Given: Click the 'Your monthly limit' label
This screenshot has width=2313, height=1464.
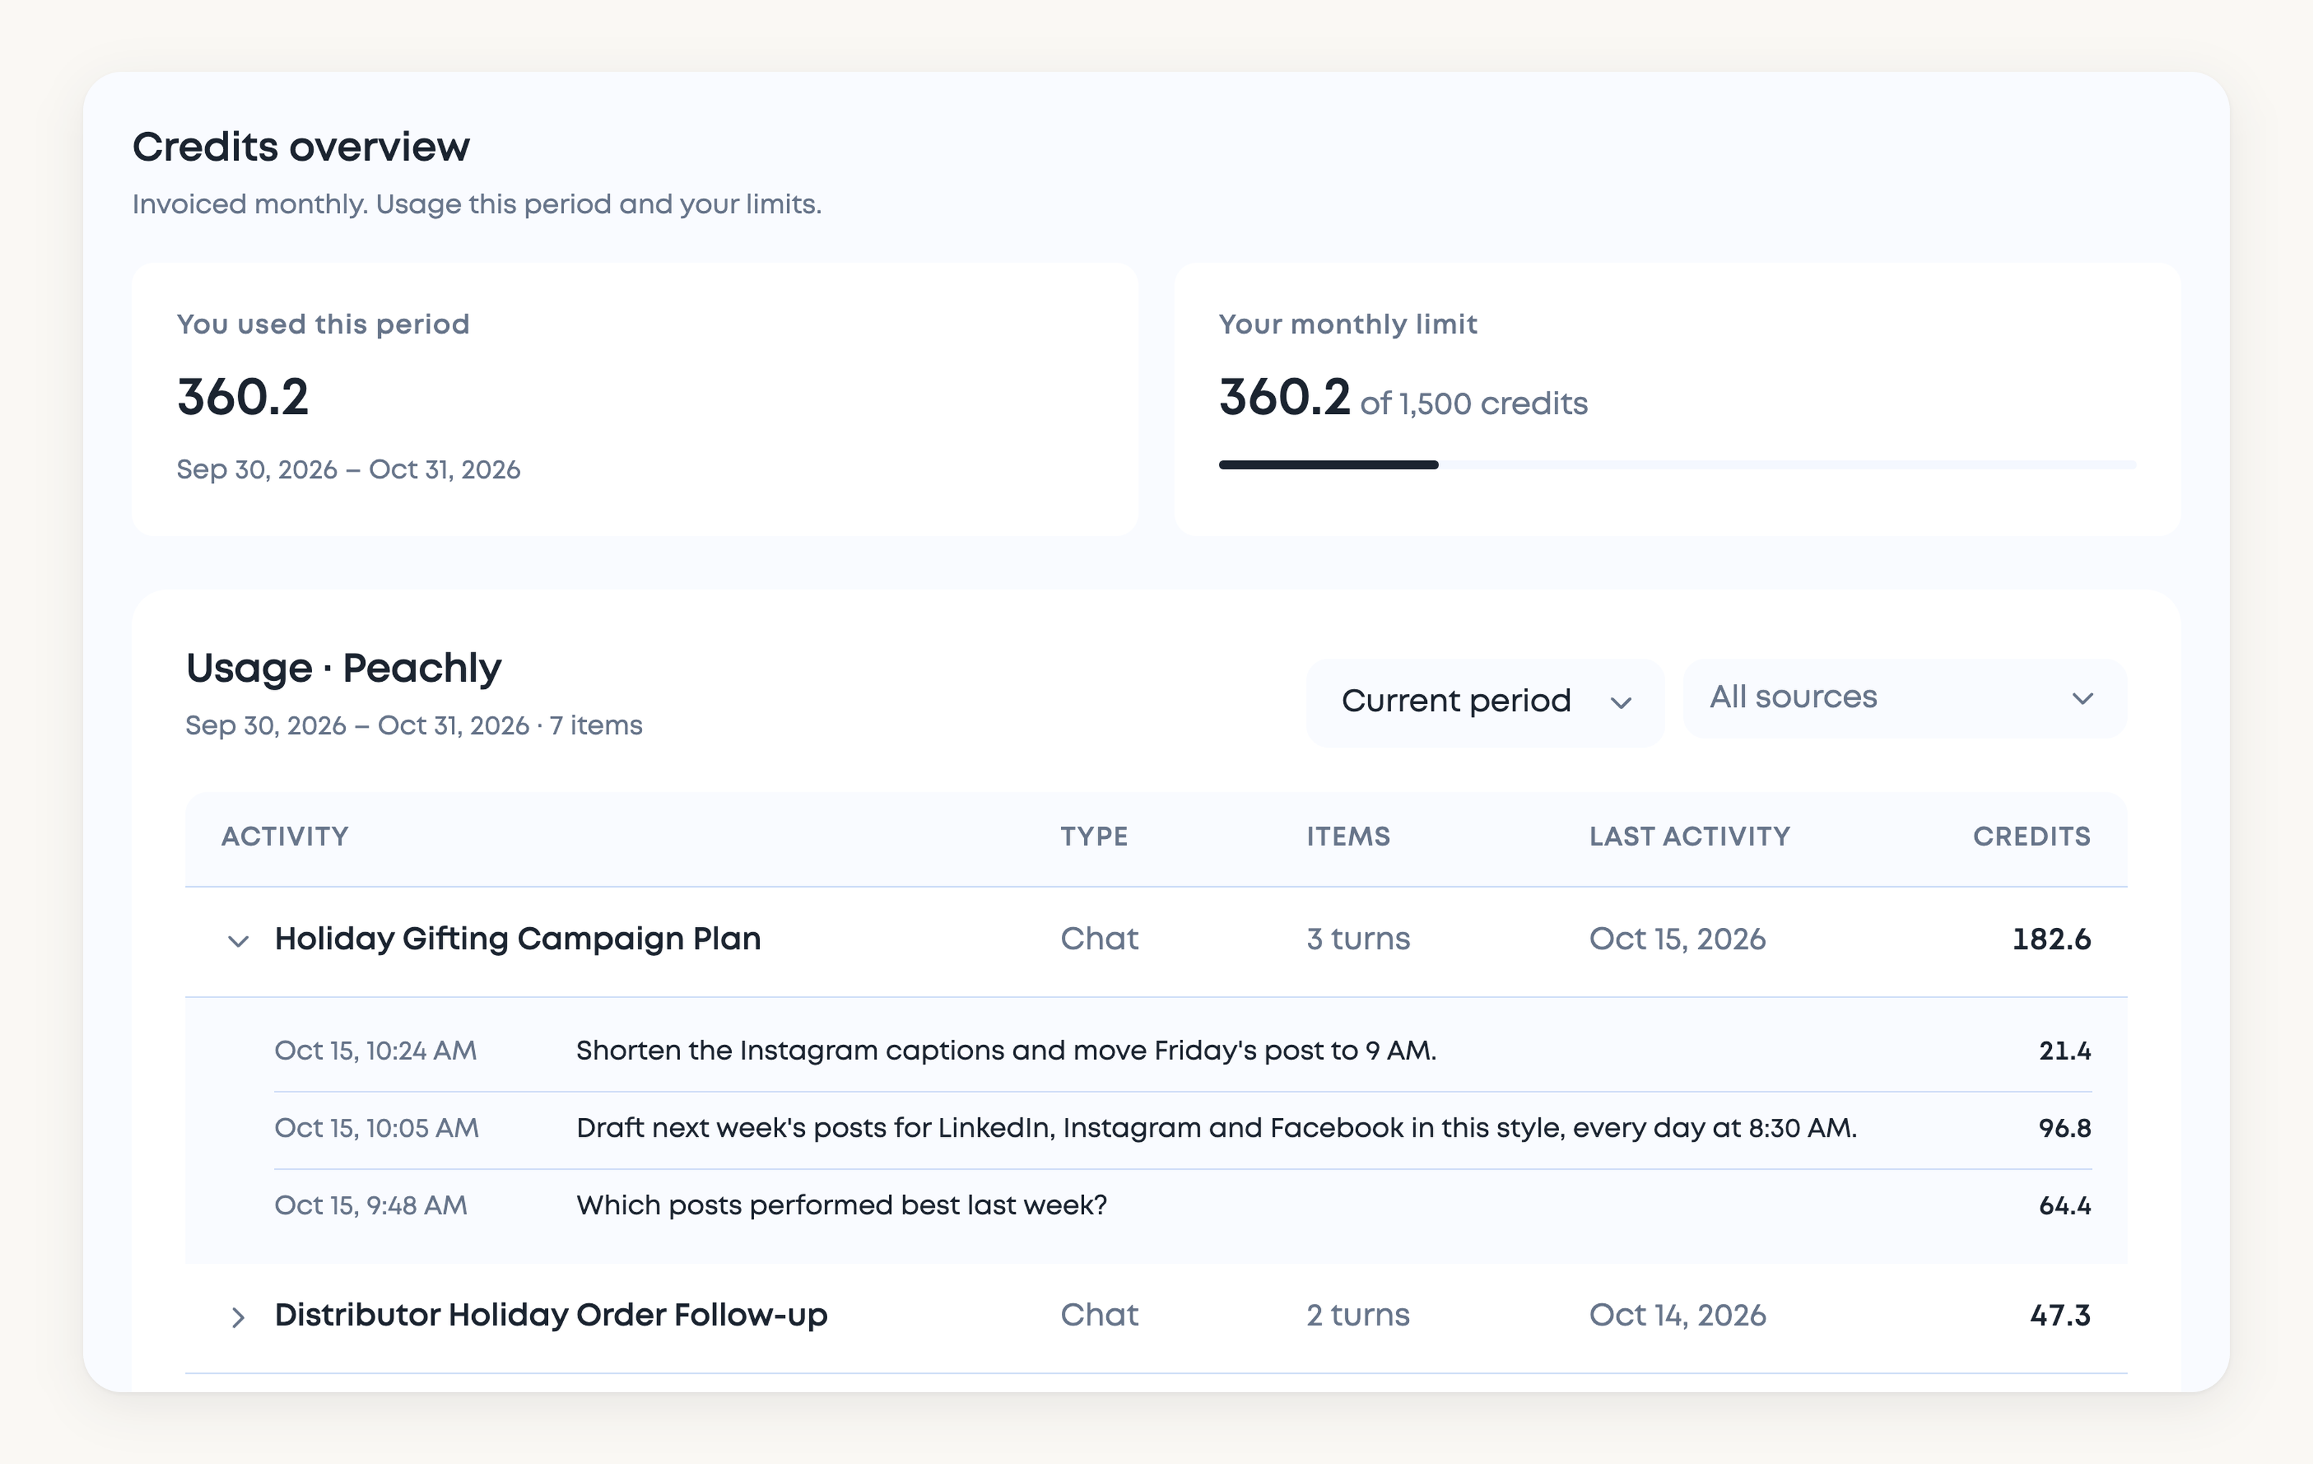Looking at the screenshot, I should (1347, 324).
